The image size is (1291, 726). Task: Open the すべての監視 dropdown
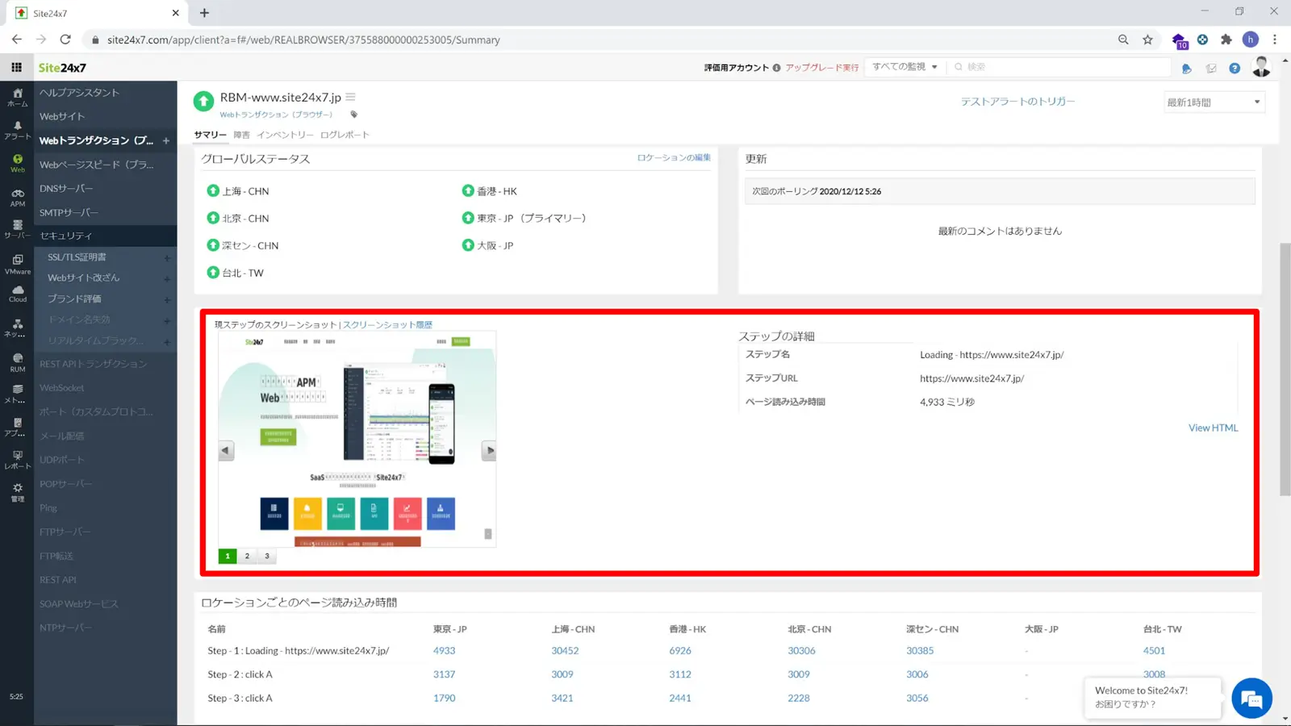tap(905, 67)
